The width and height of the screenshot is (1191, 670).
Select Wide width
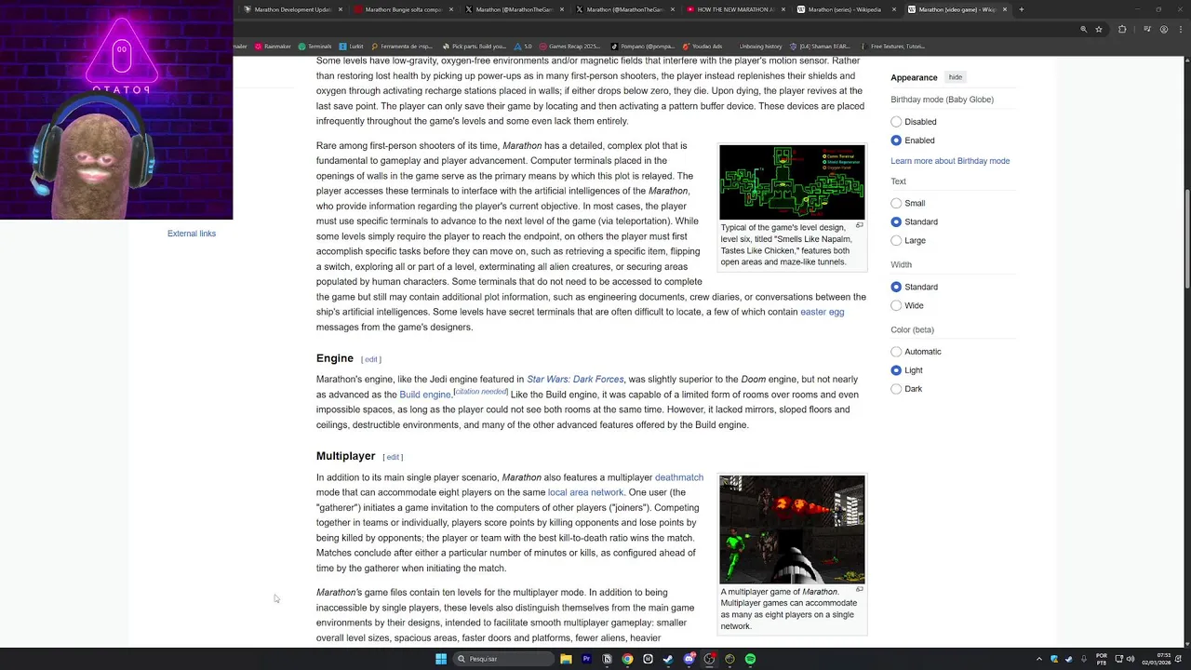896,305
